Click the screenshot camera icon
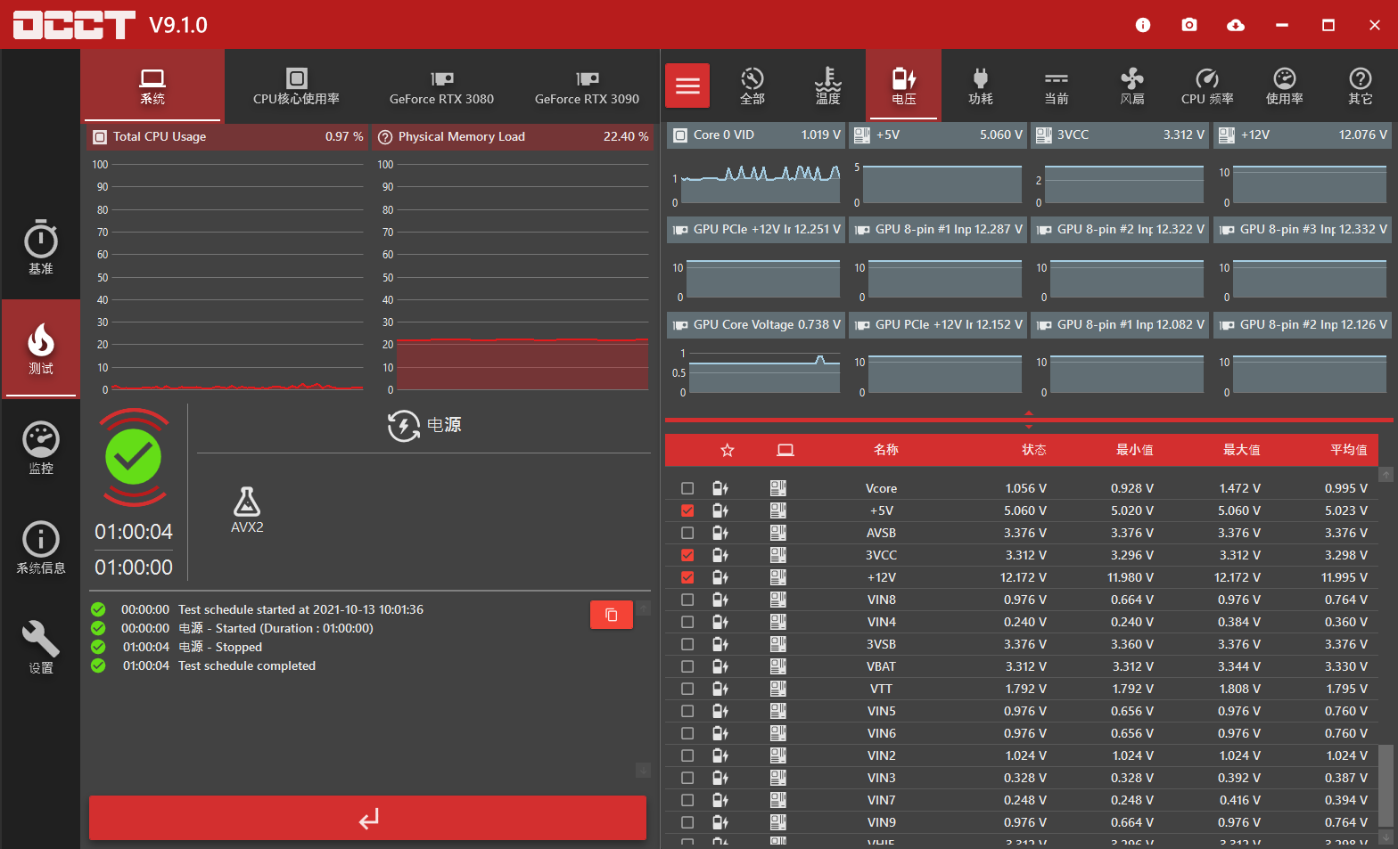 pyautogui.click(x=1188, y=25)
